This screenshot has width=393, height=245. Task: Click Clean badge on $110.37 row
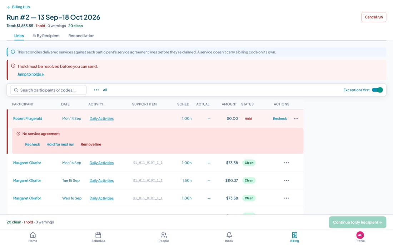pyautogui.click(x=249, y=180)
